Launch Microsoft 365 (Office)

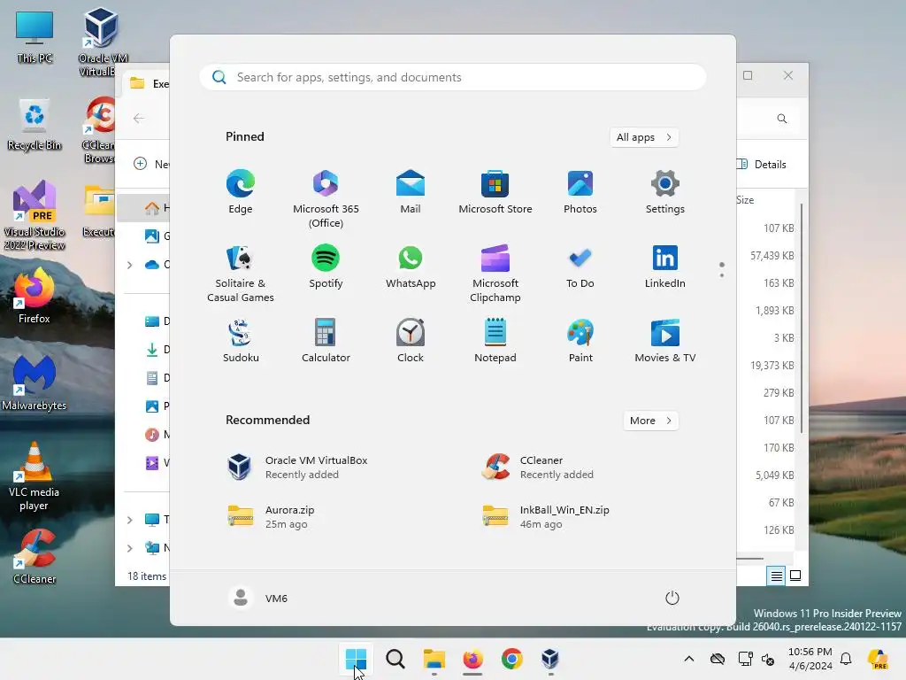pos(326,199)
